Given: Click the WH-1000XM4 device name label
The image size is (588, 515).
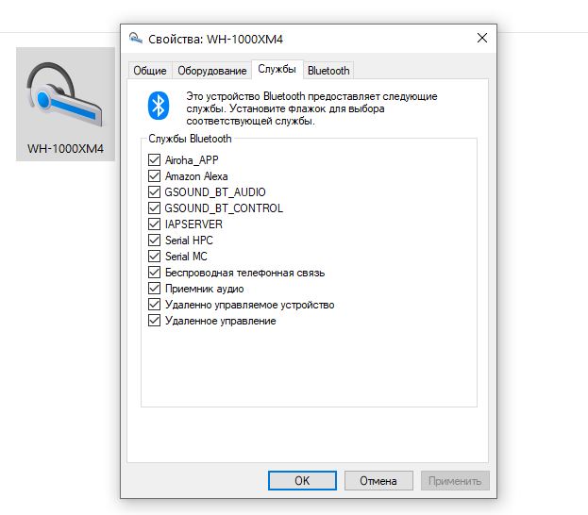Looking at the screenshot, I should pos(65,149).
